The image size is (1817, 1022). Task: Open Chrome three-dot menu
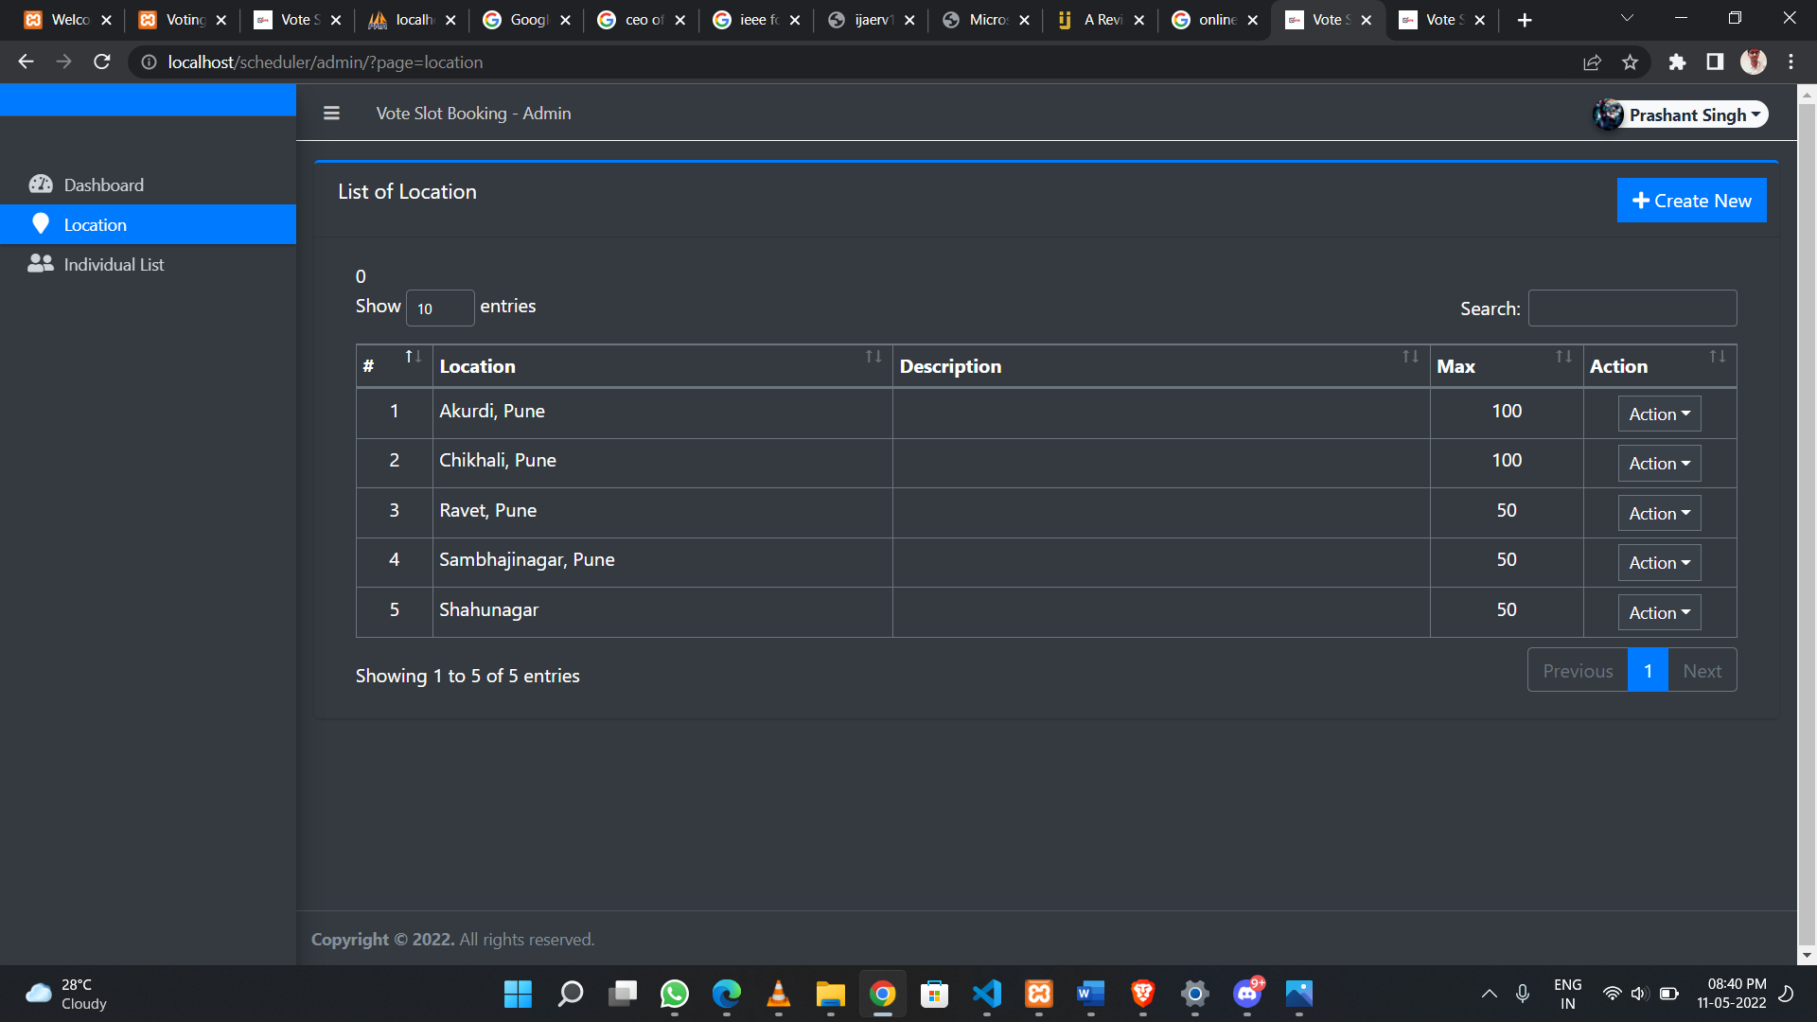pos(1791,62)
